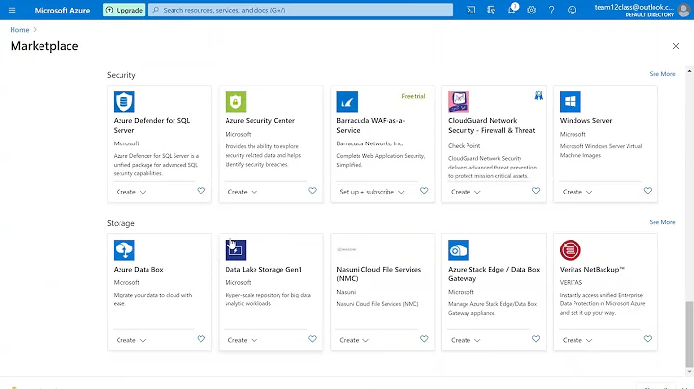Screen dimensions: 694x389
Task: Expand Create dropdown for Windows Server
Action: [x=577, y=192]
